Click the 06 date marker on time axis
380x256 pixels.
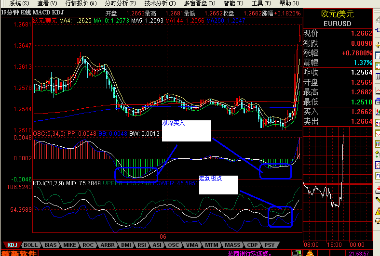coord(163,237)
